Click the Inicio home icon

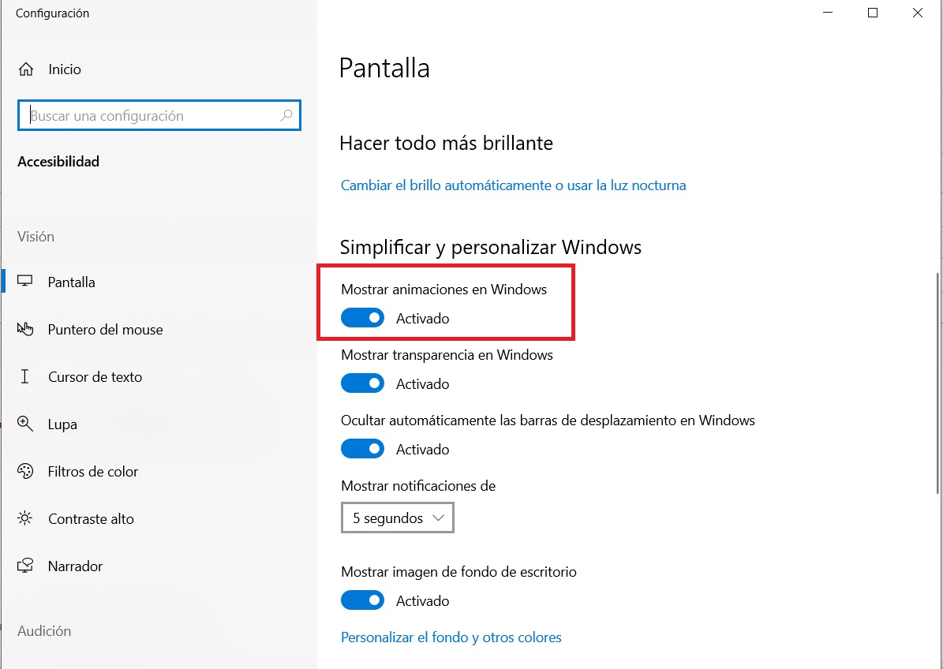[x=26, y=69]
